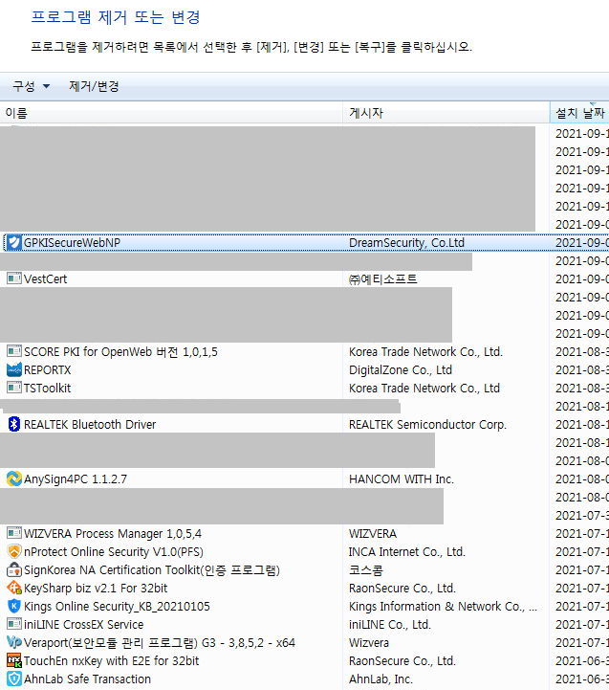Click the AnySign4PC 1.1.2.7 icon
609x690 pixels.
pos(14,479)
